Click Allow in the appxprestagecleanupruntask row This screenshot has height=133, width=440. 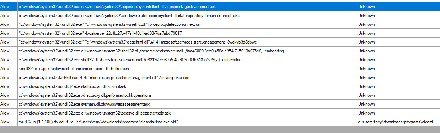coord(5,6)
